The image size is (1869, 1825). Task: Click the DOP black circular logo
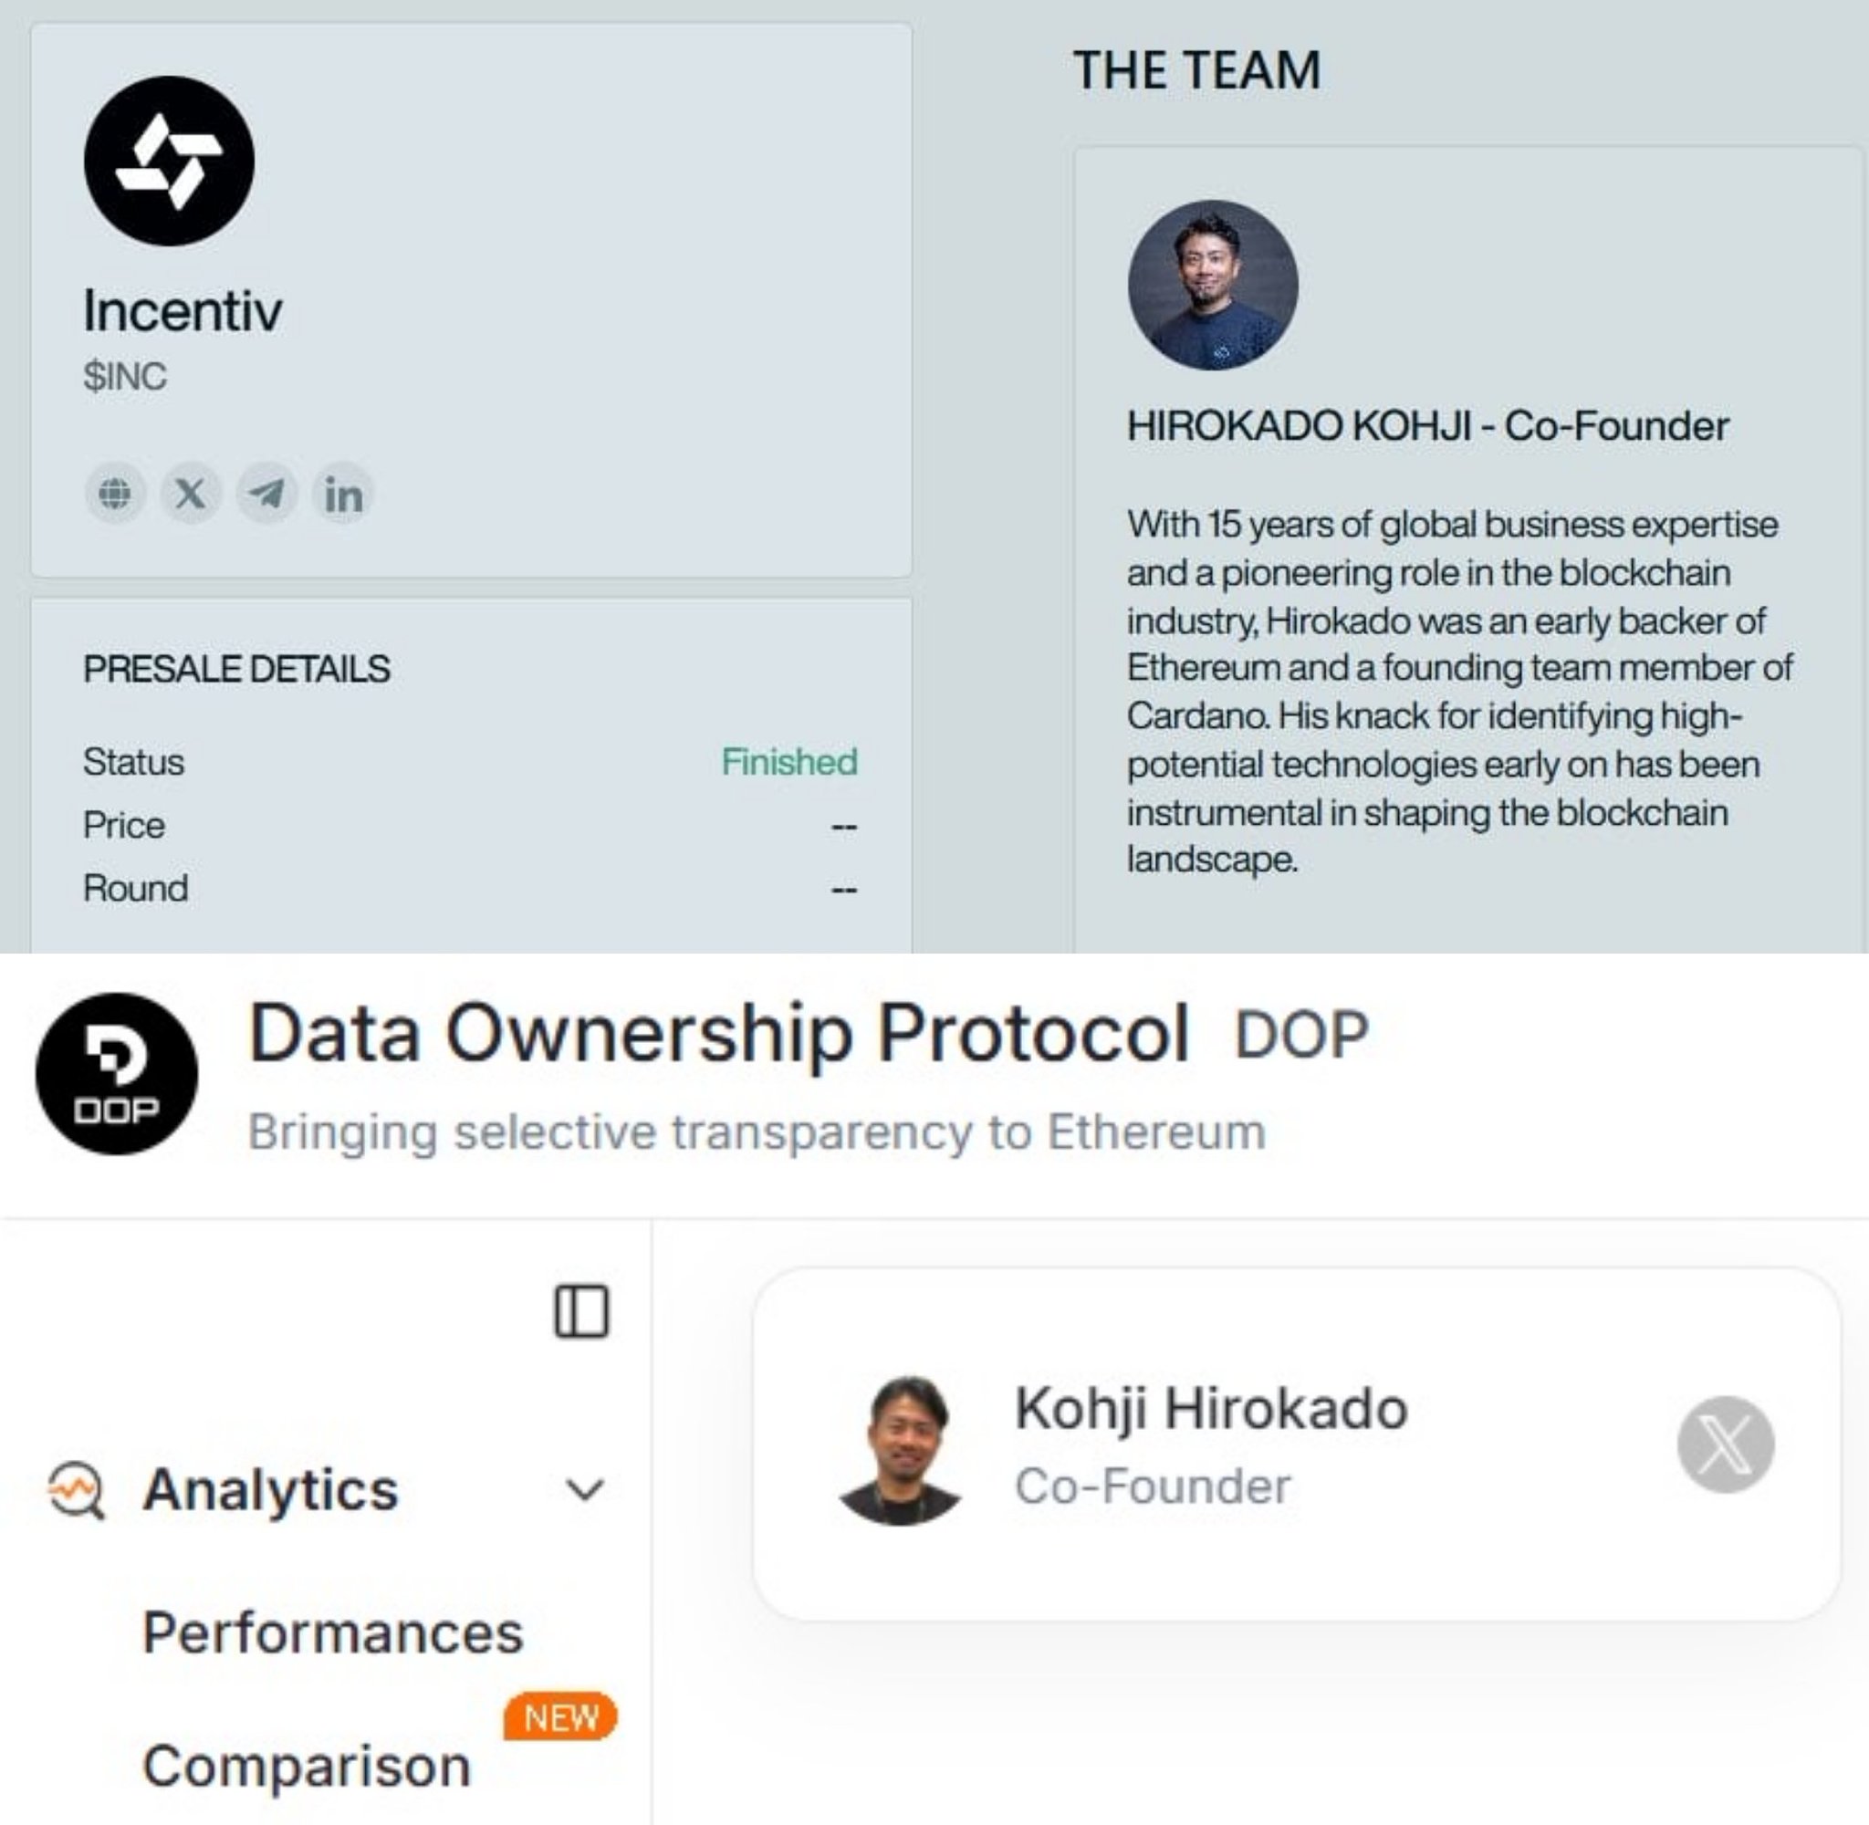pyautogui.click(x=117, y=1073)
